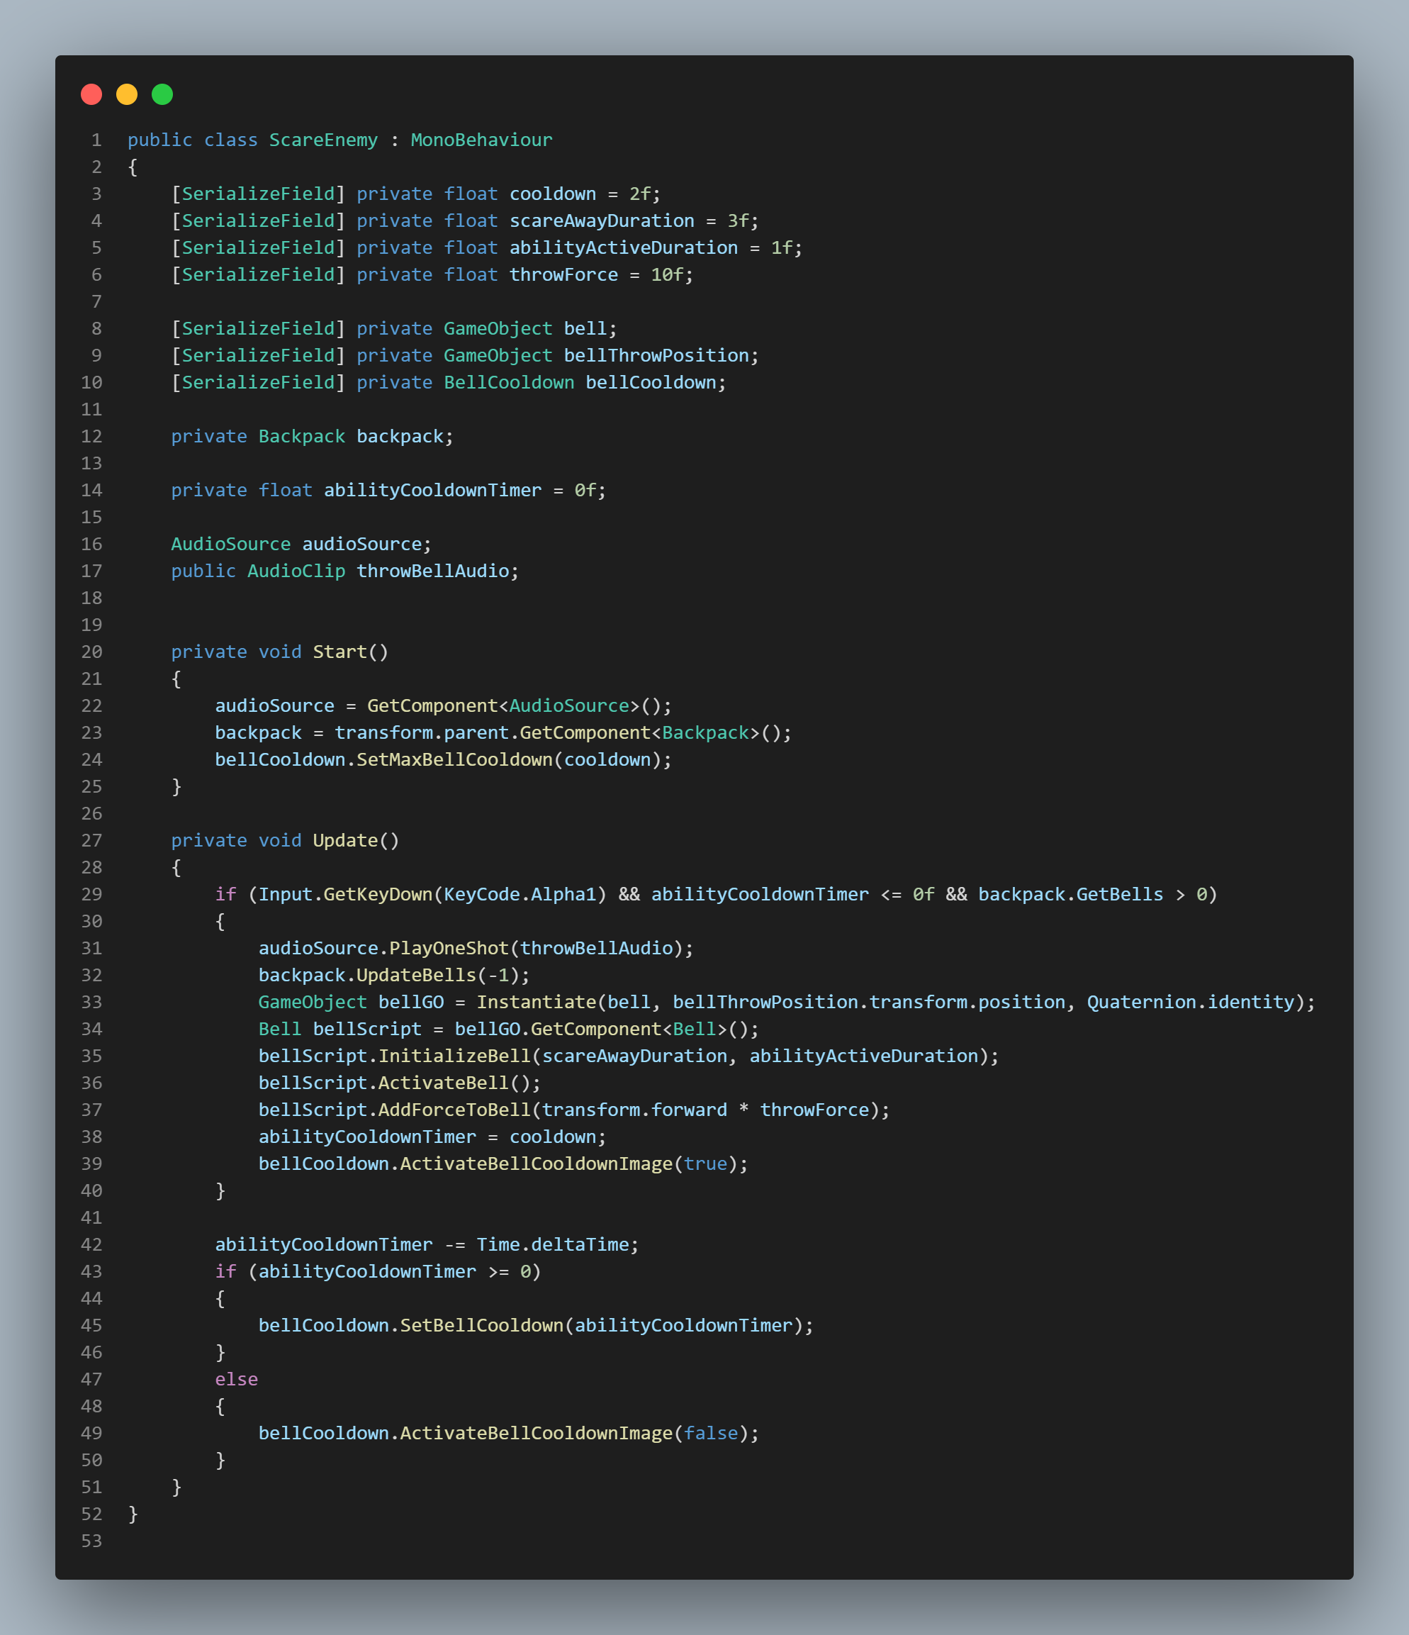Click the base class "MonoBehaviour"
The image size is (1409, 1635).
coord(481,140)
